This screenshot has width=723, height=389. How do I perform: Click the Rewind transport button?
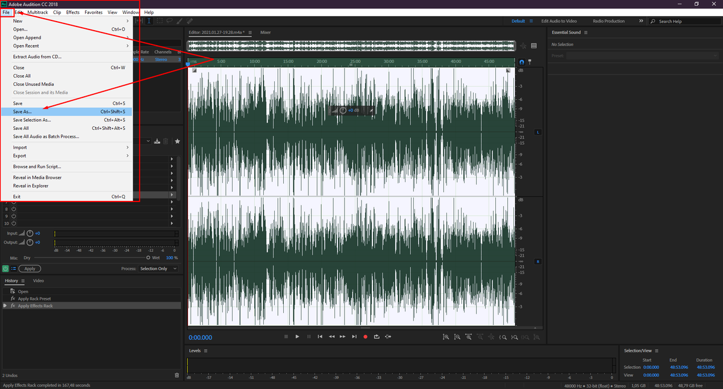331,337
